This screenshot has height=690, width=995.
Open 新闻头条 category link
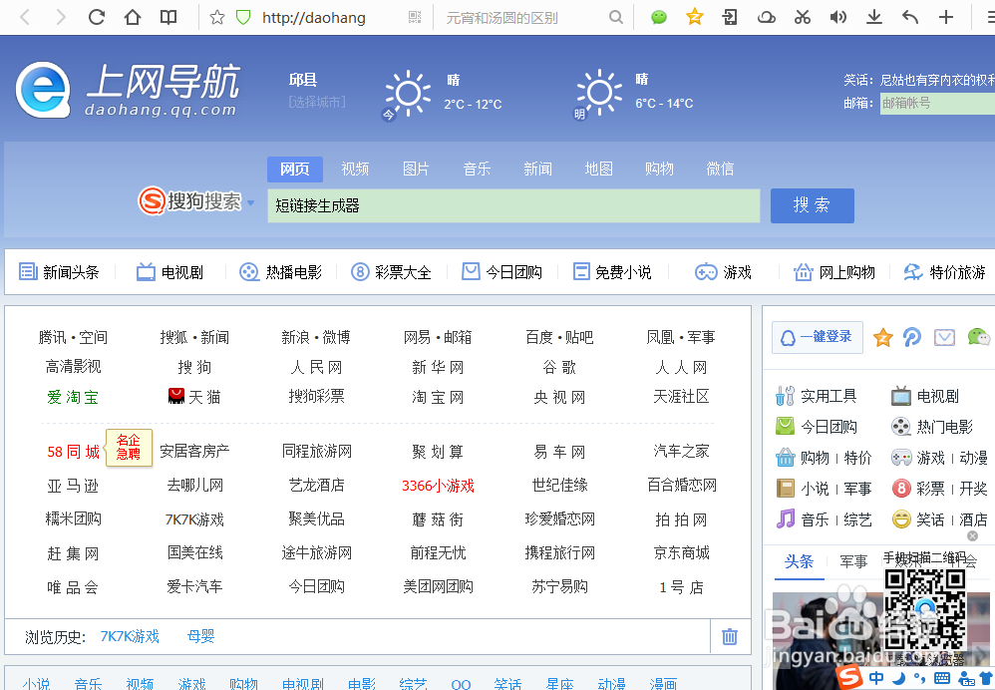click(59, 272)
